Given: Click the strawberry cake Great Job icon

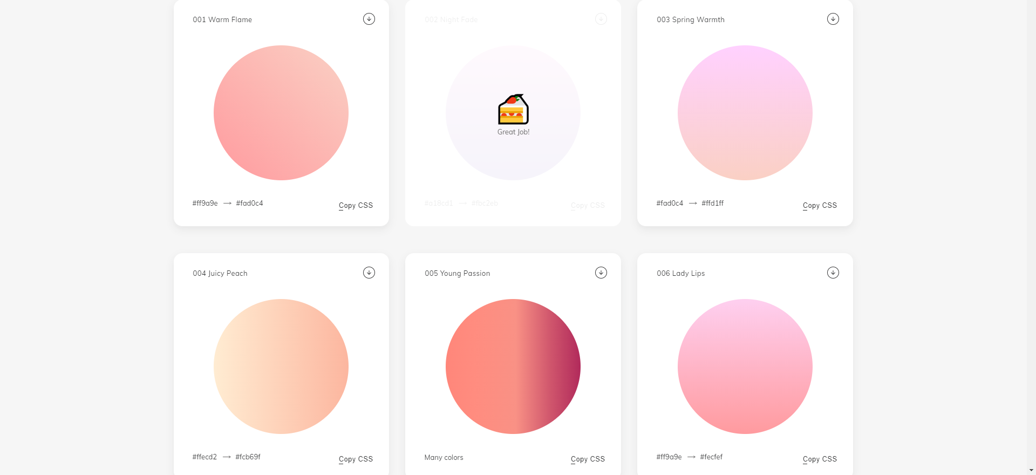Looking at the screenshot, I should [513, 109].
